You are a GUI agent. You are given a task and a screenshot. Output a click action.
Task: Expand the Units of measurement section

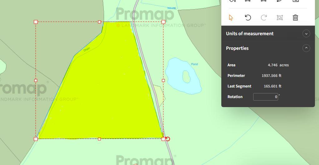point(306,34)
